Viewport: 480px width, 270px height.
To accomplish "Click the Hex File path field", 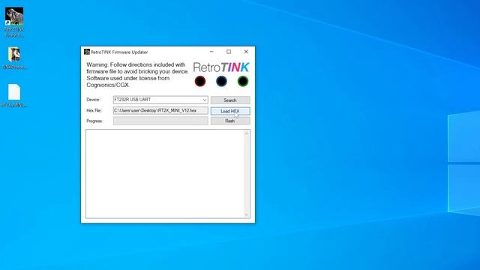I will [x=160, y=110].
